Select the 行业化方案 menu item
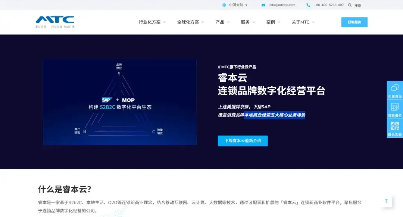Image resolution: width=403 pixels, height=217 pixels. click(151, 22)
